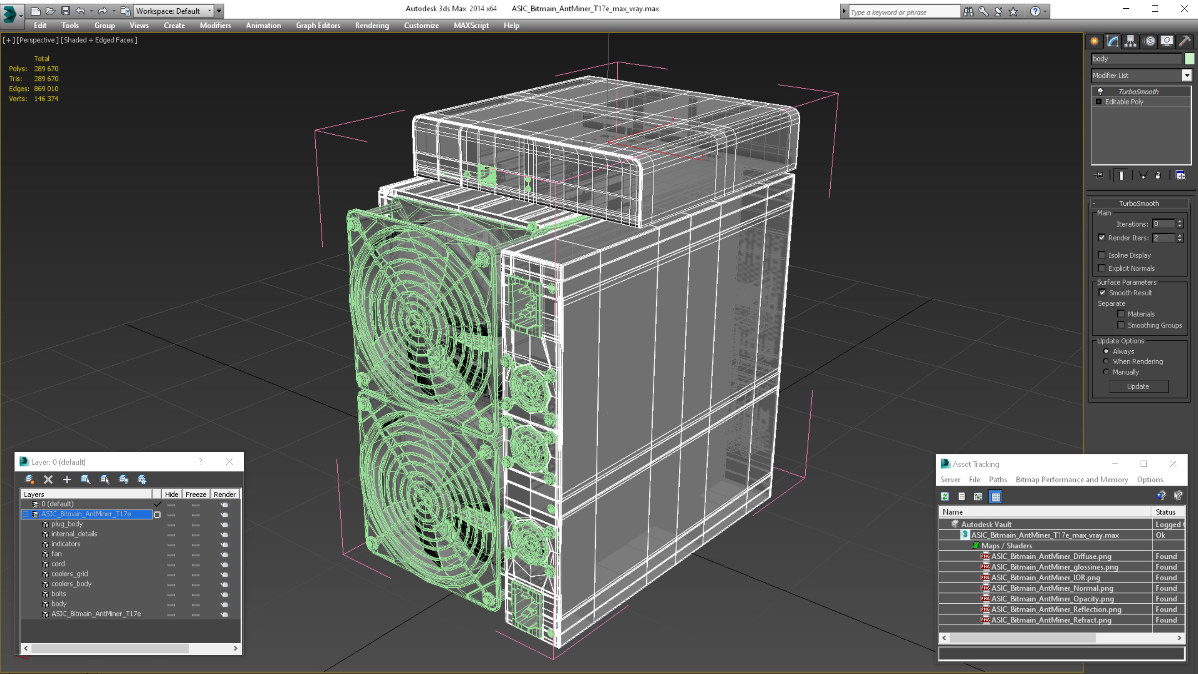Image resolution: width=1198 pixels, height=674 pixels.
Task: Click the Pin Stack icon
Action: pos(1099,175)
